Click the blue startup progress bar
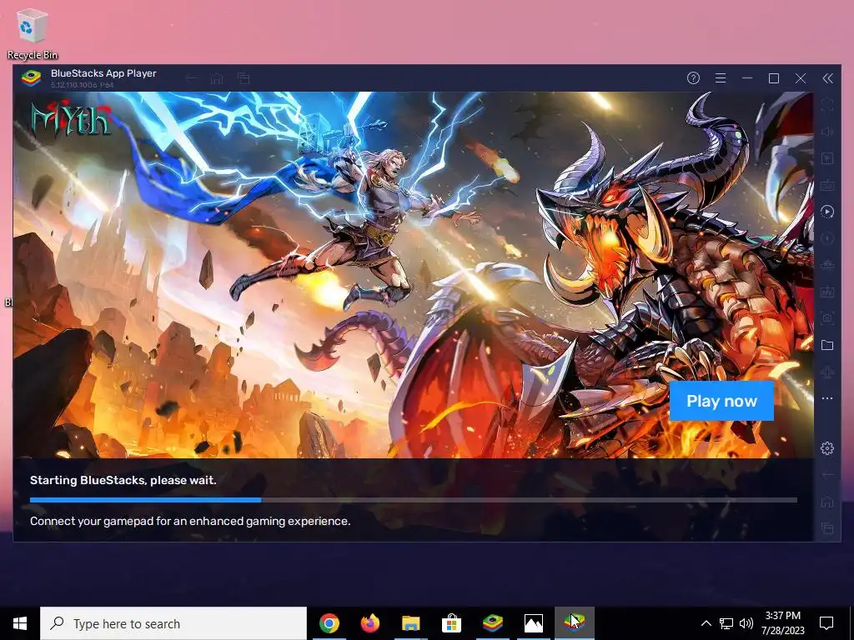The height and width of the screenshot is (640, 854). tap(145, 500)
